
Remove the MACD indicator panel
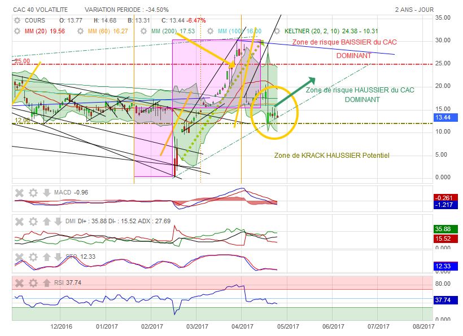[x=19, y=193]
